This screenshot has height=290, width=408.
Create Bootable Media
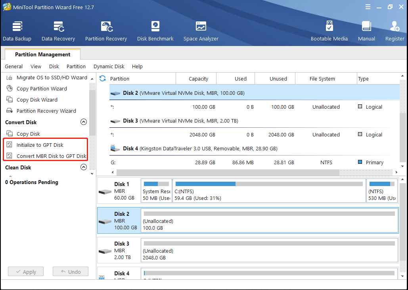(329, 31)
